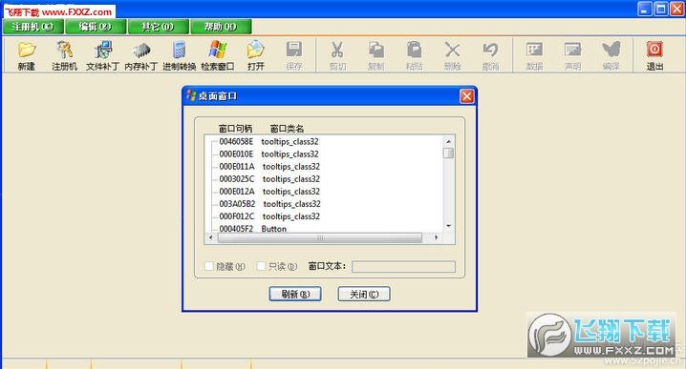The width and height of the screenshot is (686, 369).
Task: Click the list's scroll up arrow
Action: click(x=448, y=141)
